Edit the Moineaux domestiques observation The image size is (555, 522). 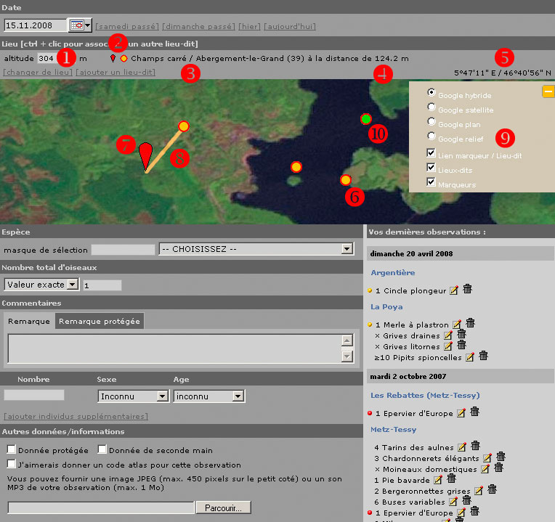click(x=485, y=469)
